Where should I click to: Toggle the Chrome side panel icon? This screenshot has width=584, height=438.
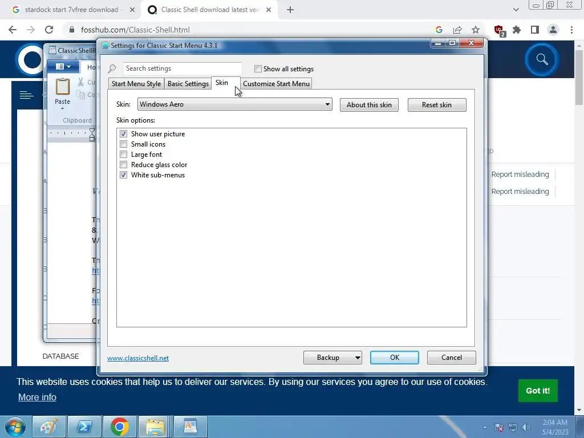535,30
